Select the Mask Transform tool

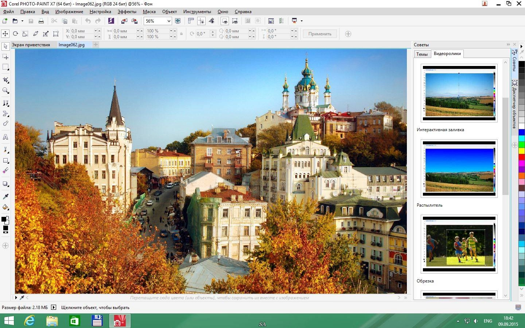pyautogui.click(x=5, y=57)
